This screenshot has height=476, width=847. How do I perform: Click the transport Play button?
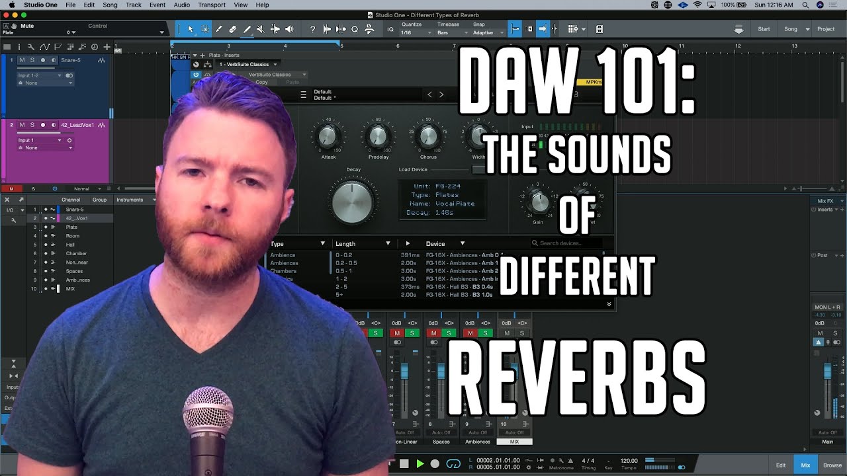(420, 464)
